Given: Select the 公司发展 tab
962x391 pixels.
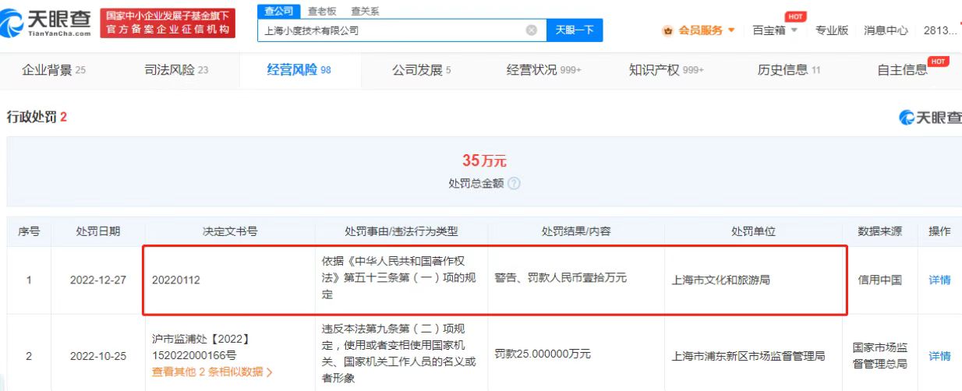Looking at the screenshot, I should click(x=421, y=70).
